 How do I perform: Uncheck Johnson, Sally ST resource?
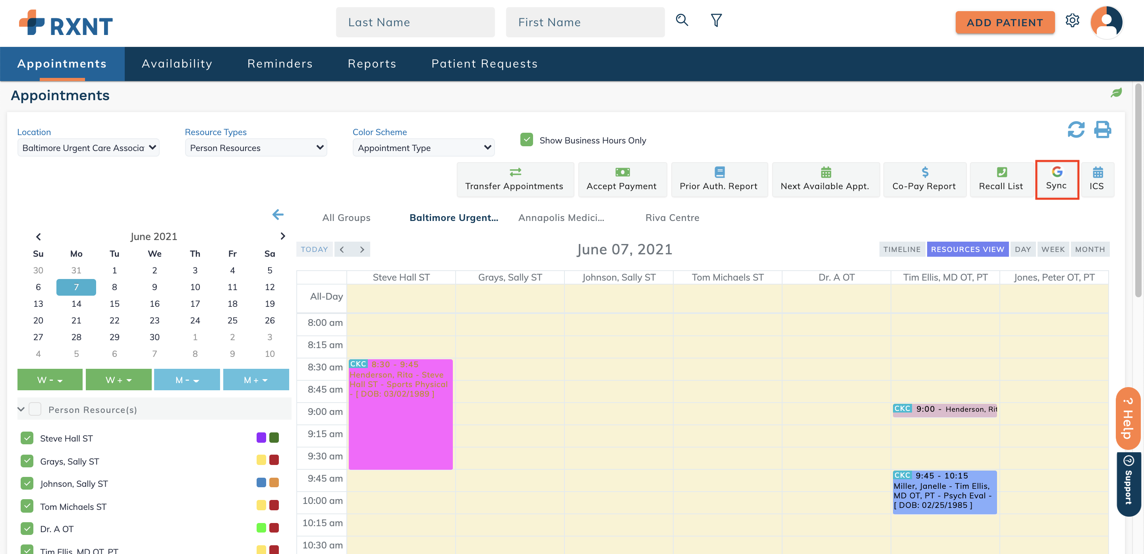point(27,483)
